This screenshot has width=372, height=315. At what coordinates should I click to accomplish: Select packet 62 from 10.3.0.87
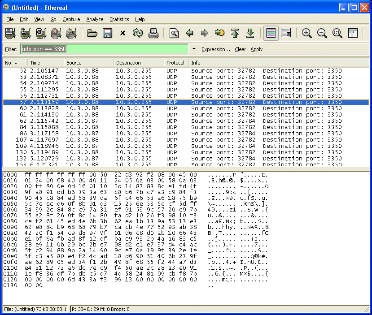(186, 121)
